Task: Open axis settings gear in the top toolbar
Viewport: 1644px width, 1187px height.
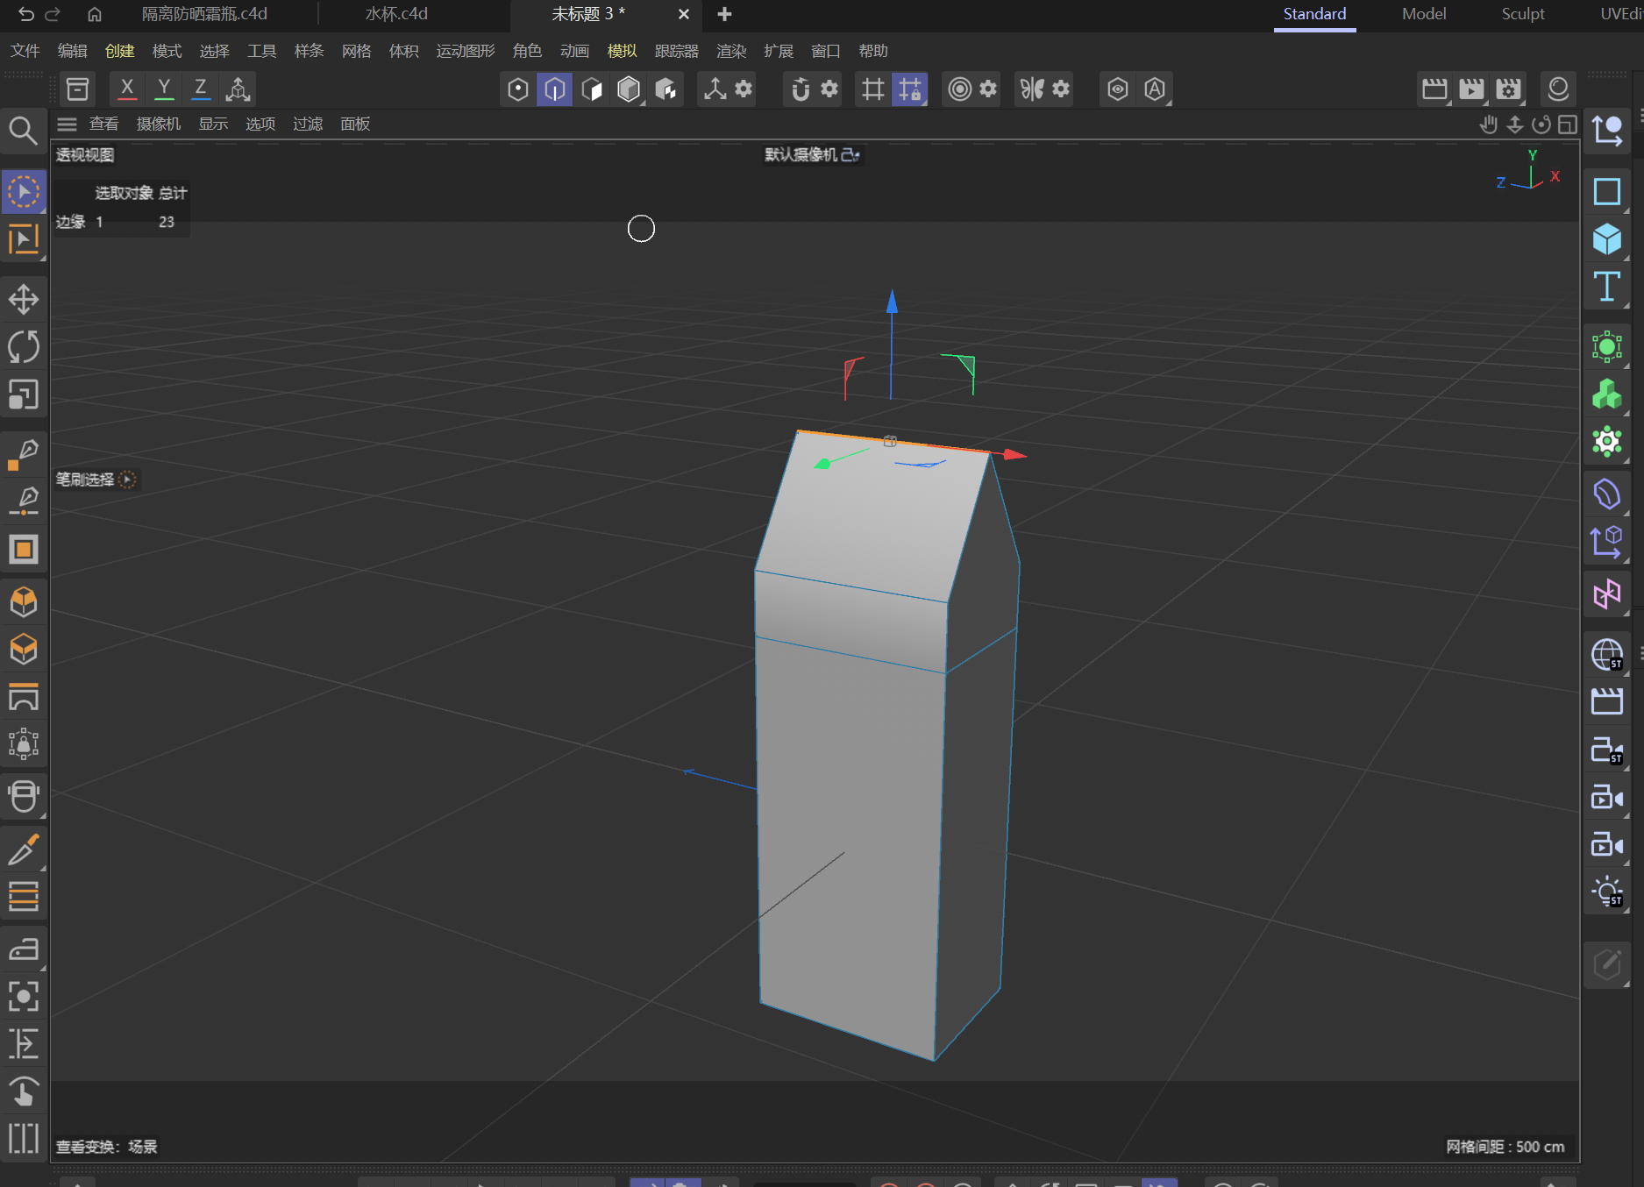Action: (x=744, y=89)
